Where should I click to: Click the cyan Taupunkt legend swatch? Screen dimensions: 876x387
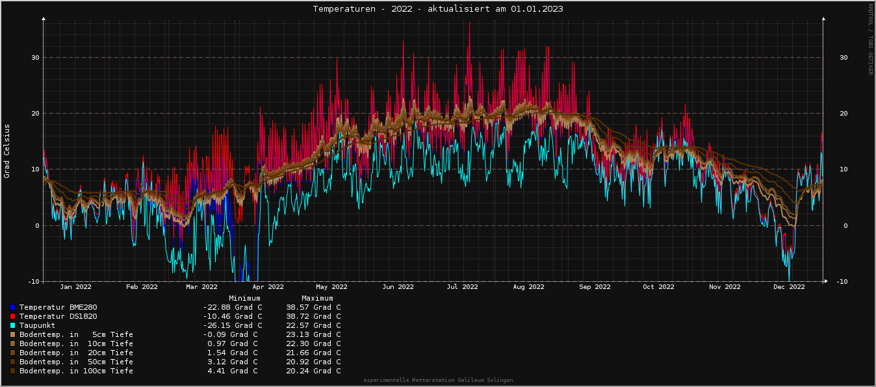pos(12,325)
